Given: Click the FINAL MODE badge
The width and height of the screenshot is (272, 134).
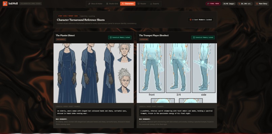Looking at the screenshot, I should pos(213,4).
